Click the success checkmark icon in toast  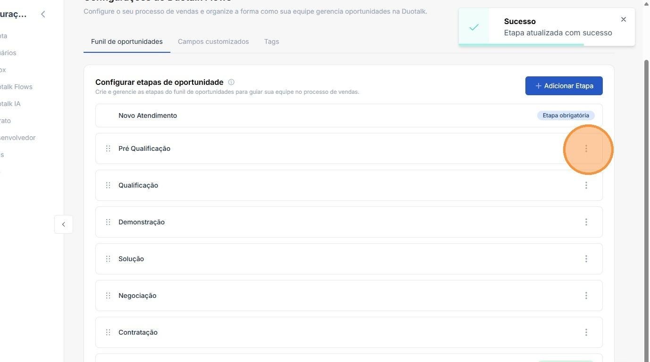pos(474,27)
